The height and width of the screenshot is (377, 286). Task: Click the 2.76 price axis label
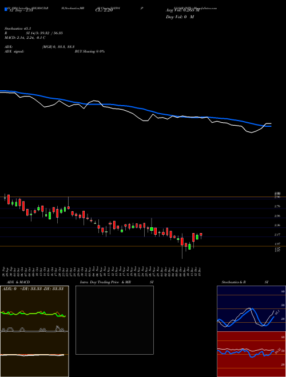pyautogui.click(x=277, y=206)
